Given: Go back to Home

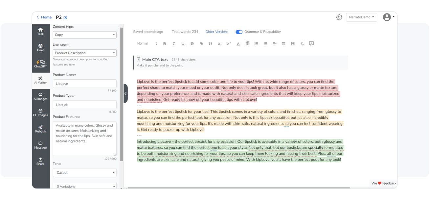Looking at the screenshot, I should (x=44, y=17).
